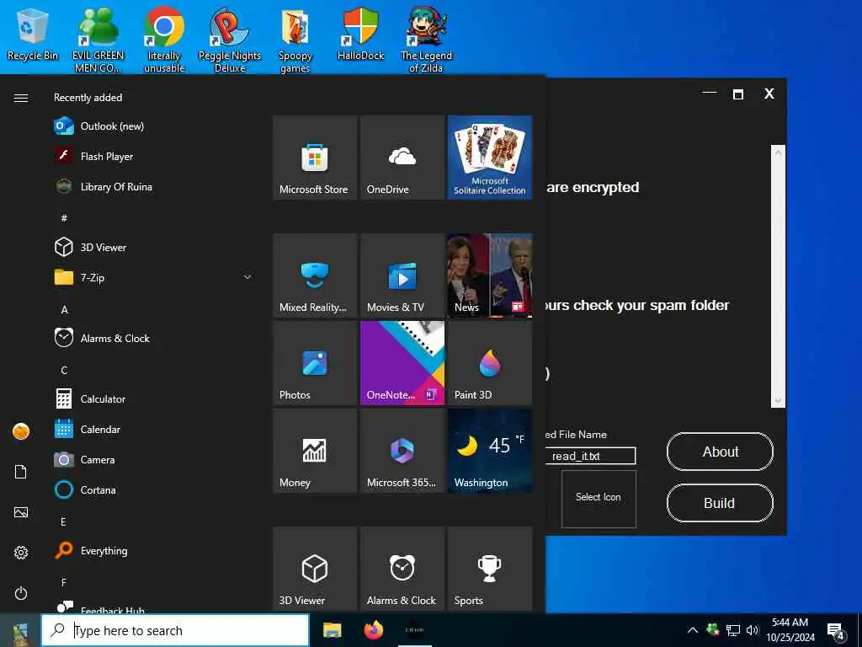Open the Recycle Bin desktop icon
862x647 pixels.
[x=32, y=34]
